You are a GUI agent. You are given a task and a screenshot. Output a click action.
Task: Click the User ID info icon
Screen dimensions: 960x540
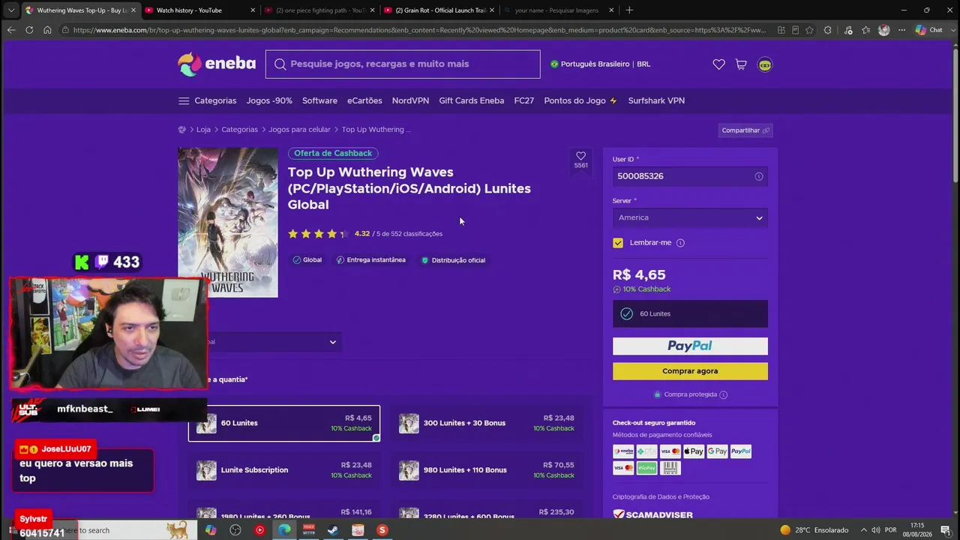pyautogui.click(x=759, y=176)
